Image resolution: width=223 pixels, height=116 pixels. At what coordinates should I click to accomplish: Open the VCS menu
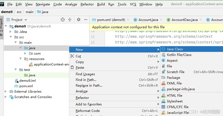(133, 4)
